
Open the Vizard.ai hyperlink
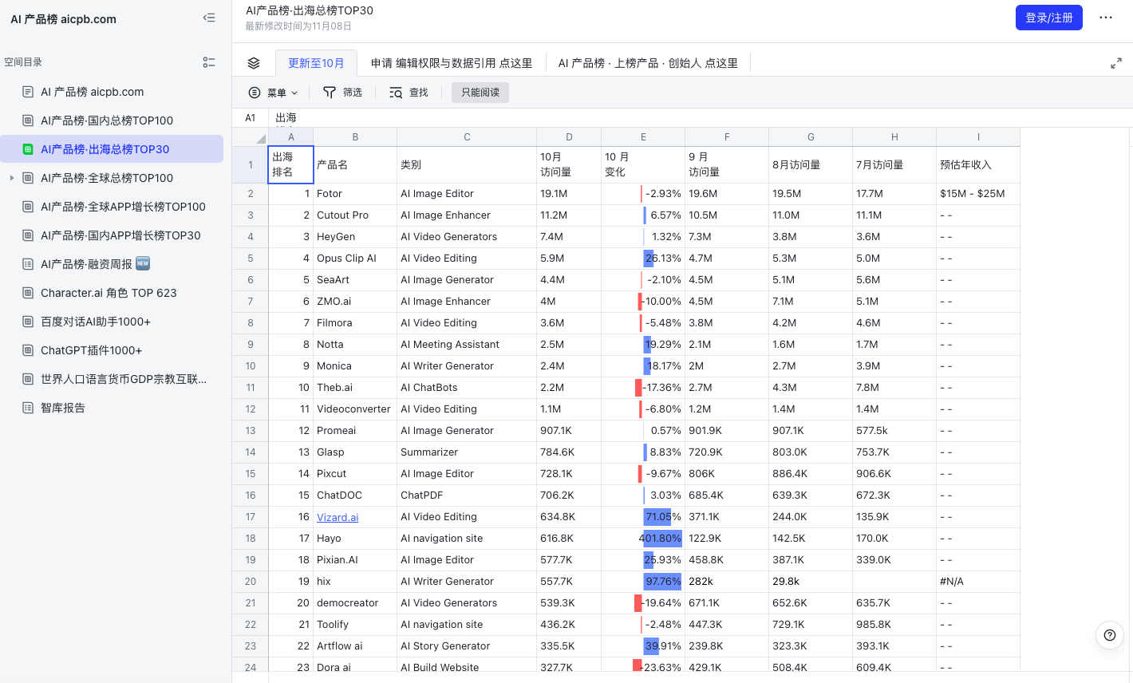(x=338, y=517)
